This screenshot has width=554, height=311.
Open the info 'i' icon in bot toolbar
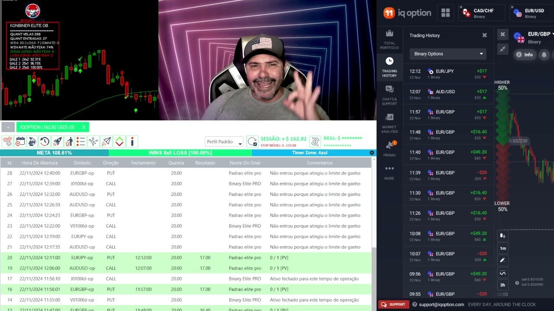(132, 141)
